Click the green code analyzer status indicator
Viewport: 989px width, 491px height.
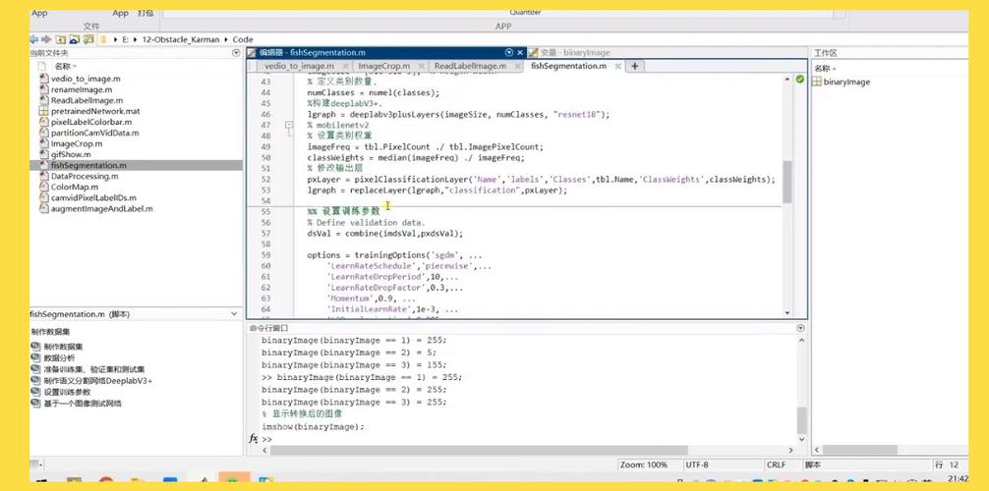(799, 79)
